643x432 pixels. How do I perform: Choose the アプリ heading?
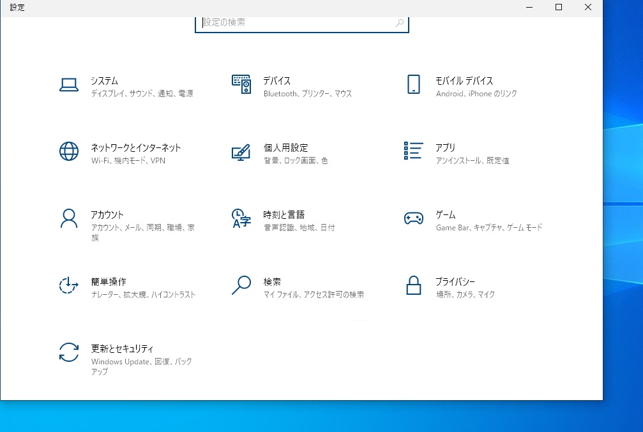pos(445,147)
